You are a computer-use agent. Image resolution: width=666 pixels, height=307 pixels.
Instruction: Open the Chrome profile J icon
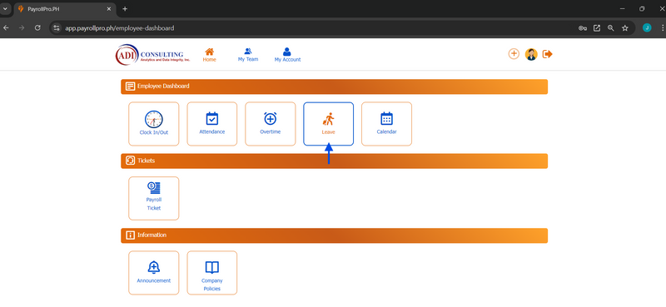pyautogui.click(x=647, y=28)
